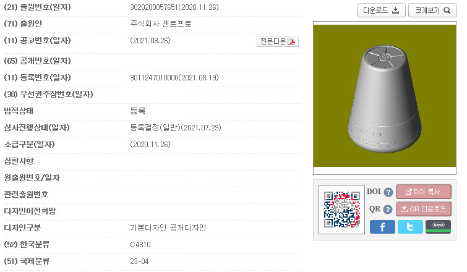Click the magnifier icon in 크게보기

pos(447,11)
